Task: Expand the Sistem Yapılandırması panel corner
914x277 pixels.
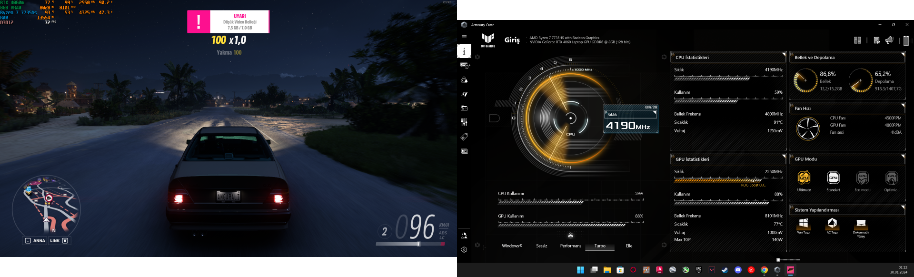Action: coord(903,207)
